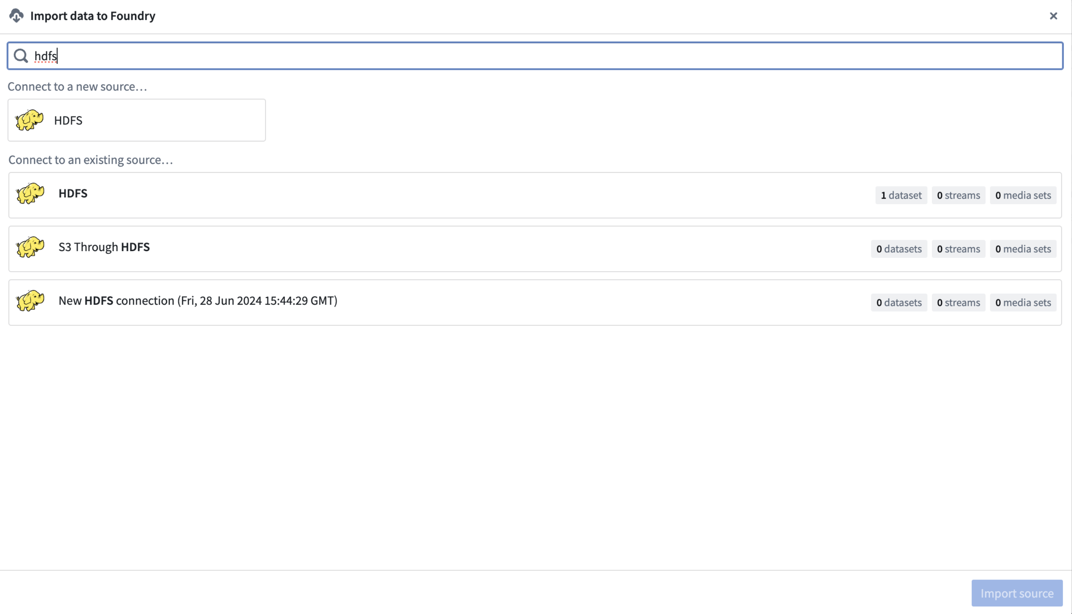
Task: Click 0 streams badge on S3 Through HDFS
Action: 959,249
